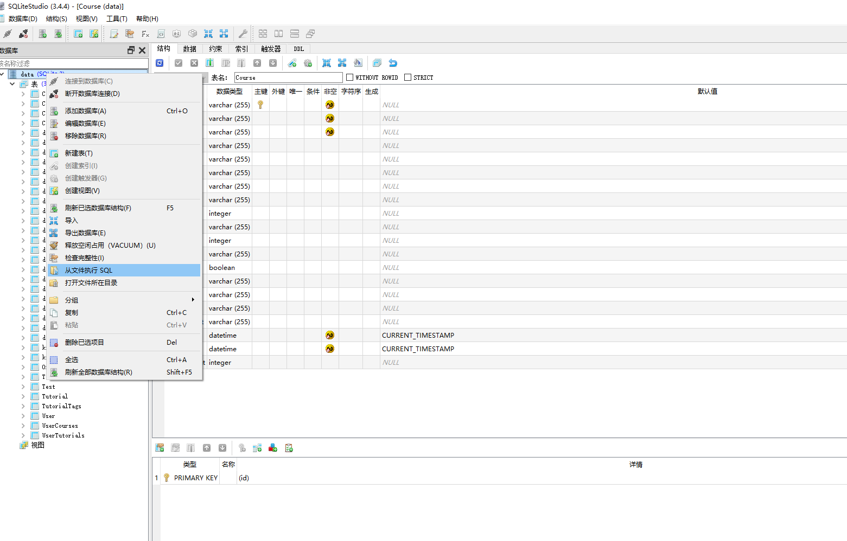This screenshot has width=847, height=541.
Task: Click the export toolbar icon
Action: (224, 34)
